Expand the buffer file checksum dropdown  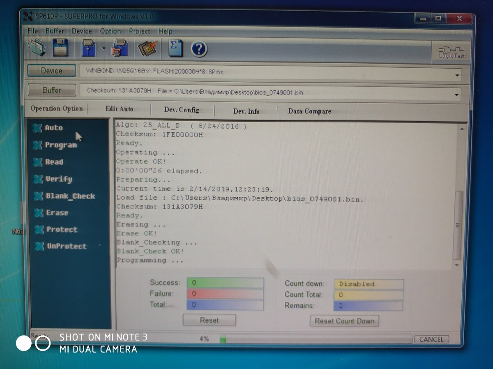pyautogui.click(x=457, y=95)
